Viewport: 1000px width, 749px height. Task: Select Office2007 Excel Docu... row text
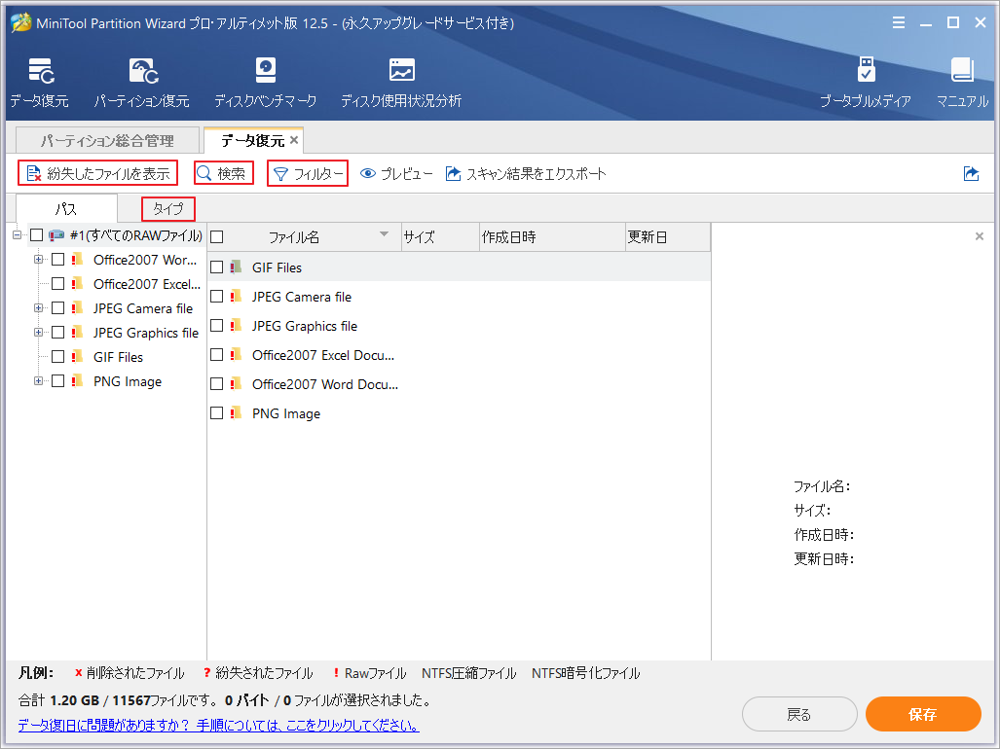[322, 355]
